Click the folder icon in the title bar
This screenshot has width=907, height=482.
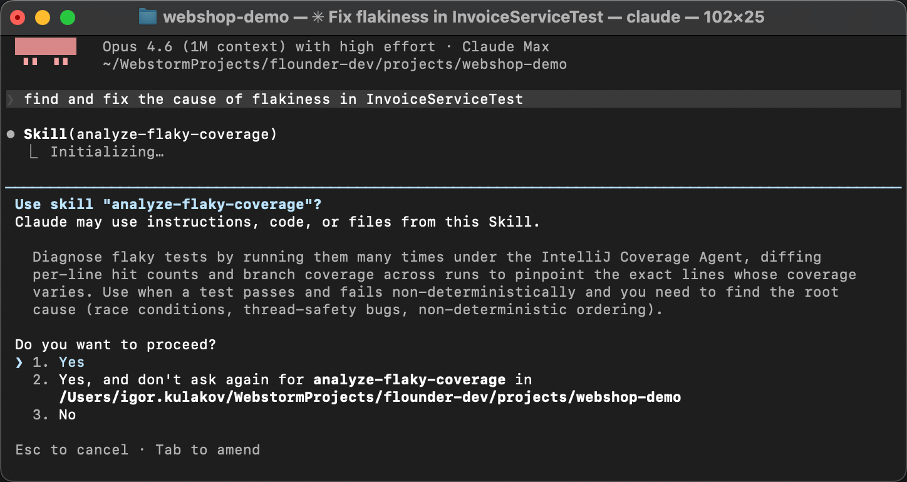[x=147, y=17]
